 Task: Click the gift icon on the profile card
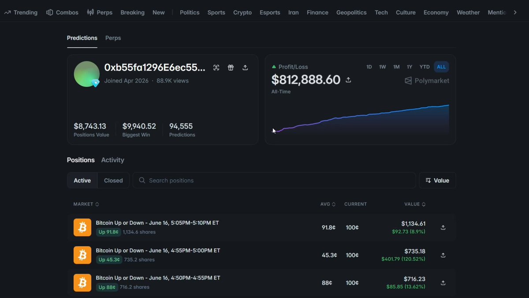click(231, 68)
